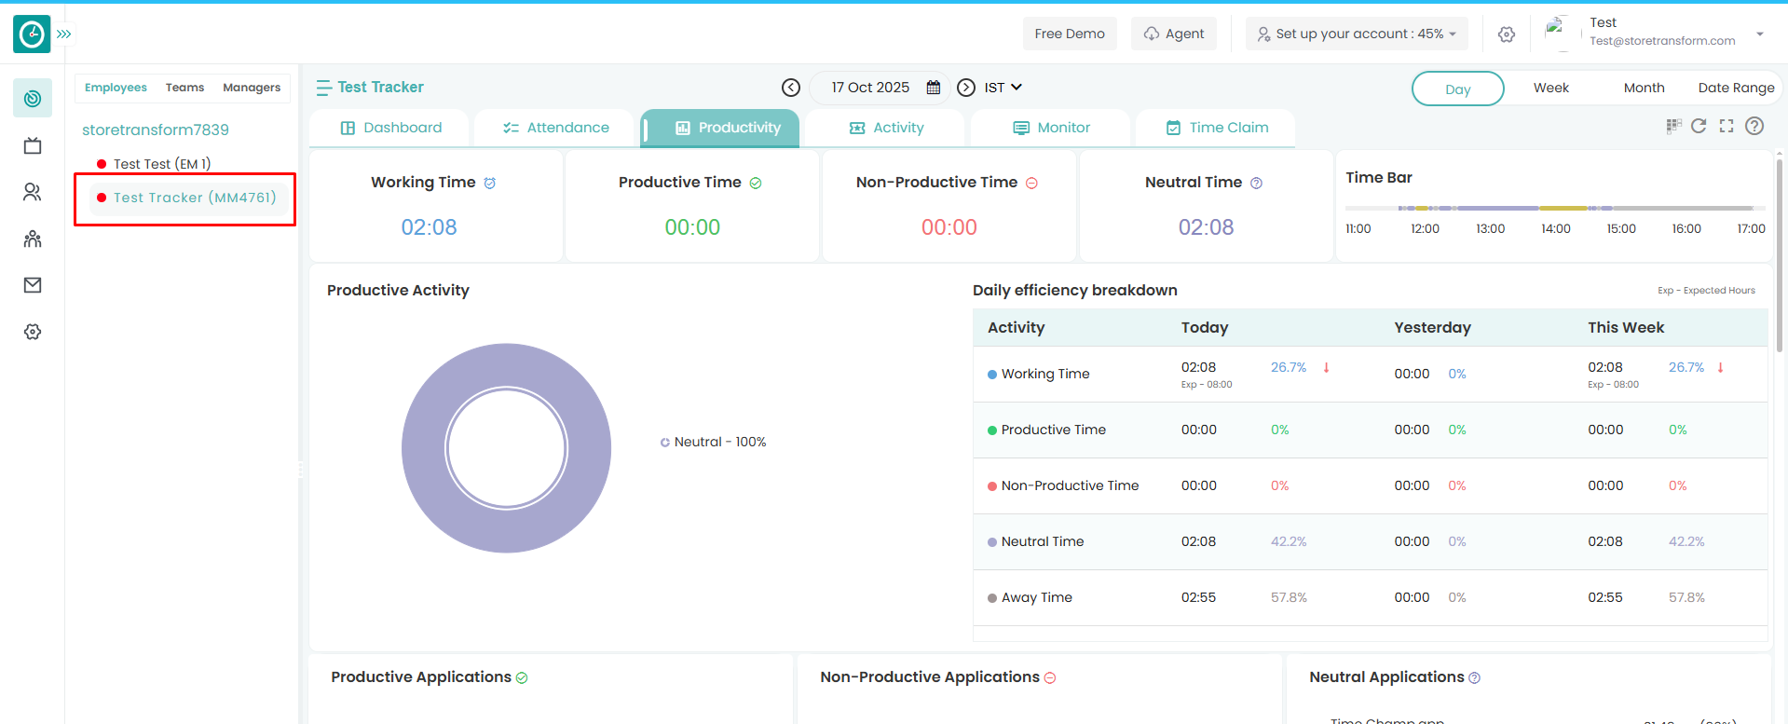Open the team group icon in sidebar
Image resolution: width=1788 pixels, height=724 pixels.
tap(33, 239)
